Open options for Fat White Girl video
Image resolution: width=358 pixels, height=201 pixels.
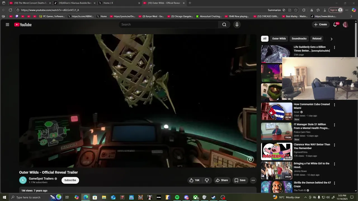(334, 164)
